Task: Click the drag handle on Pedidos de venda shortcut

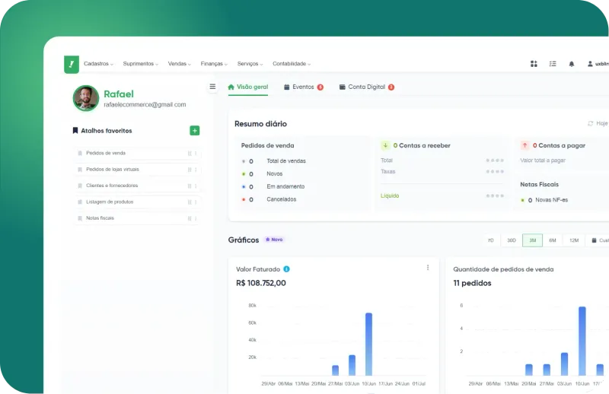Action: click(190, 154)
